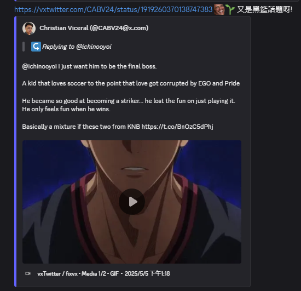This screenshot has height=291, width=301.
Task: Click the Obama face emoji
Action: 219,9
